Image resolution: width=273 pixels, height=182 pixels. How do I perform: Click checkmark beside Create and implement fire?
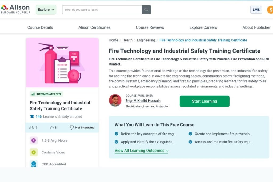[190, 134]
